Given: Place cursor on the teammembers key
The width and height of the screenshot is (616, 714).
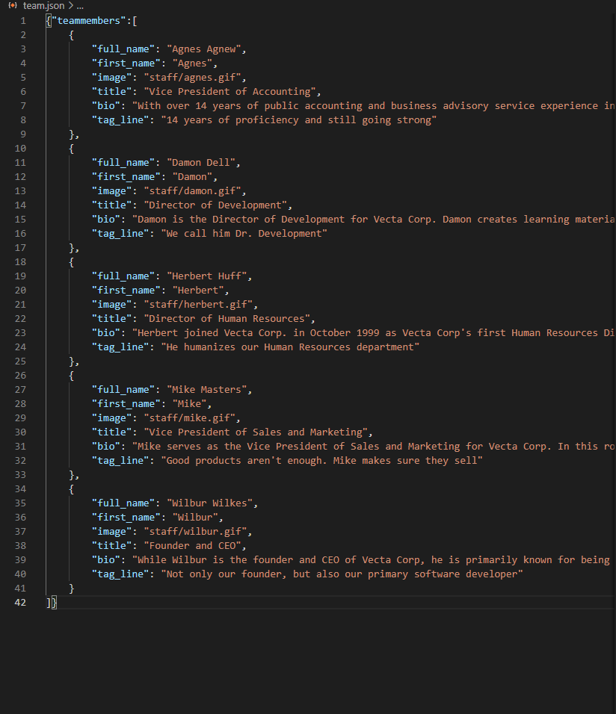Looking at the screenshot, I should coord(87,20).
